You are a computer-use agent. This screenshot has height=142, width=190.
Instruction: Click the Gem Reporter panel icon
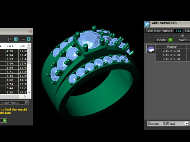click(147, 24)
